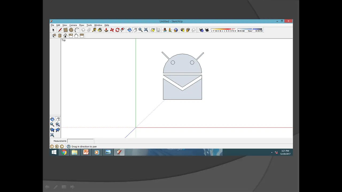Open the Edit menu
Image resolution: width=342 pixels, height=192 pixels.
point(58,25)
